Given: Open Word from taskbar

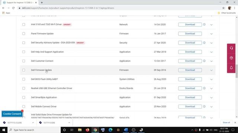Looking at the screenshot, I should click(x=126, y=130).
